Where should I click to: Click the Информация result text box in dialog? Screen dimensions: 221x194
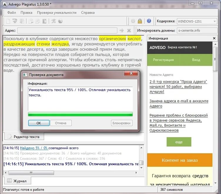[80, 99]
